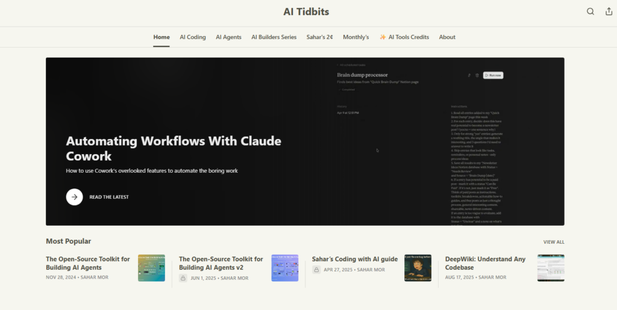Switch to AI Coding tab
The image size is (617, 310).
pos(193,37)
